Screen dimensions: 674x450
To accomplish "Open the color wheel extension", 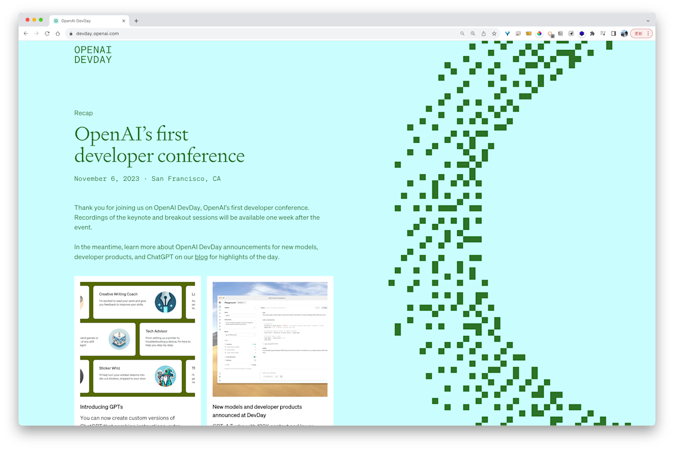I will click(539, 34).
